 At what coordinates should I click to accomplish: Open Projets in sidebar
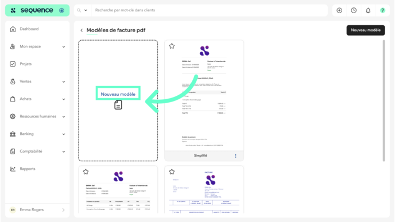(x=26, y=64)
